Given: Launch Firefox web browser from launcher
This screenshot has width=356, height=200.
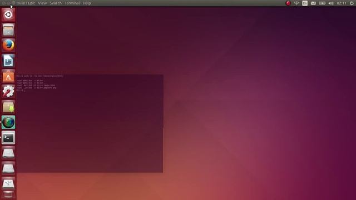Looking at the screenshot, I should (x=8, y=45).
